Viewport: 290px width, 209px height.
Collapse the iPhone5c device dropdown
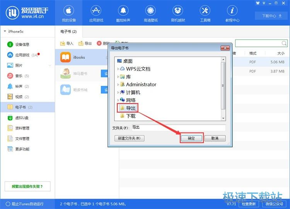5,31
